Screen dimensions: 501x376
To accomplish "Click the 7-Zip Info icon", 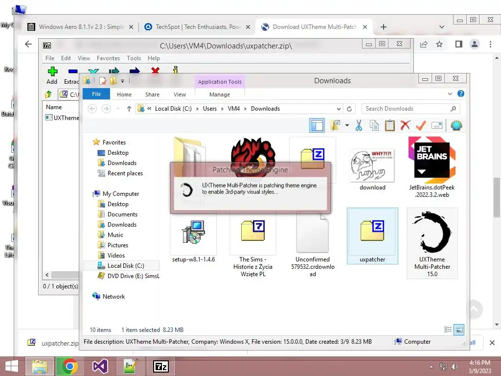I will (175, 70).
